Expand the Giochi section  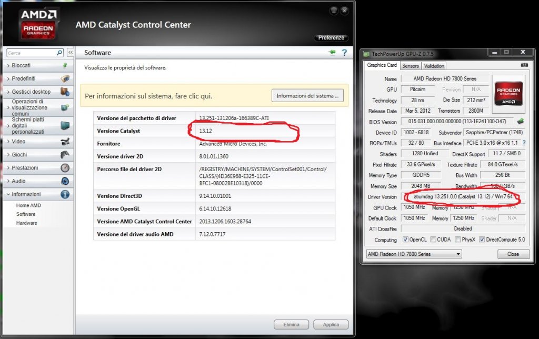pos(8,155)
